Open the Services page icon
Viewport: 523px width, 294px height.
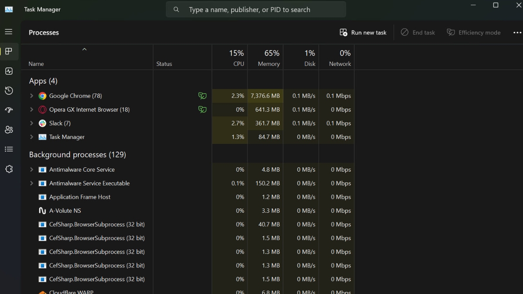[x=9, y=169]
